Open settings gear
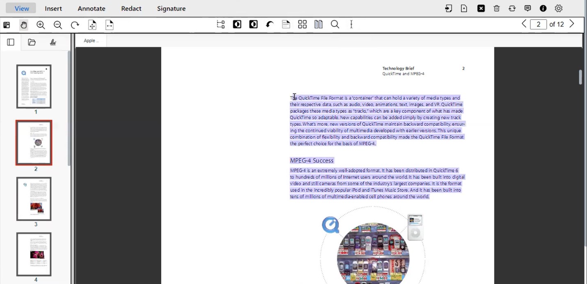The height and width of the screenshot is (284, 587). pos(559,9)
